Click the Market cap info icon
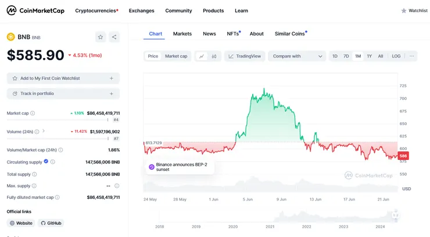 (x=33, y=113)
